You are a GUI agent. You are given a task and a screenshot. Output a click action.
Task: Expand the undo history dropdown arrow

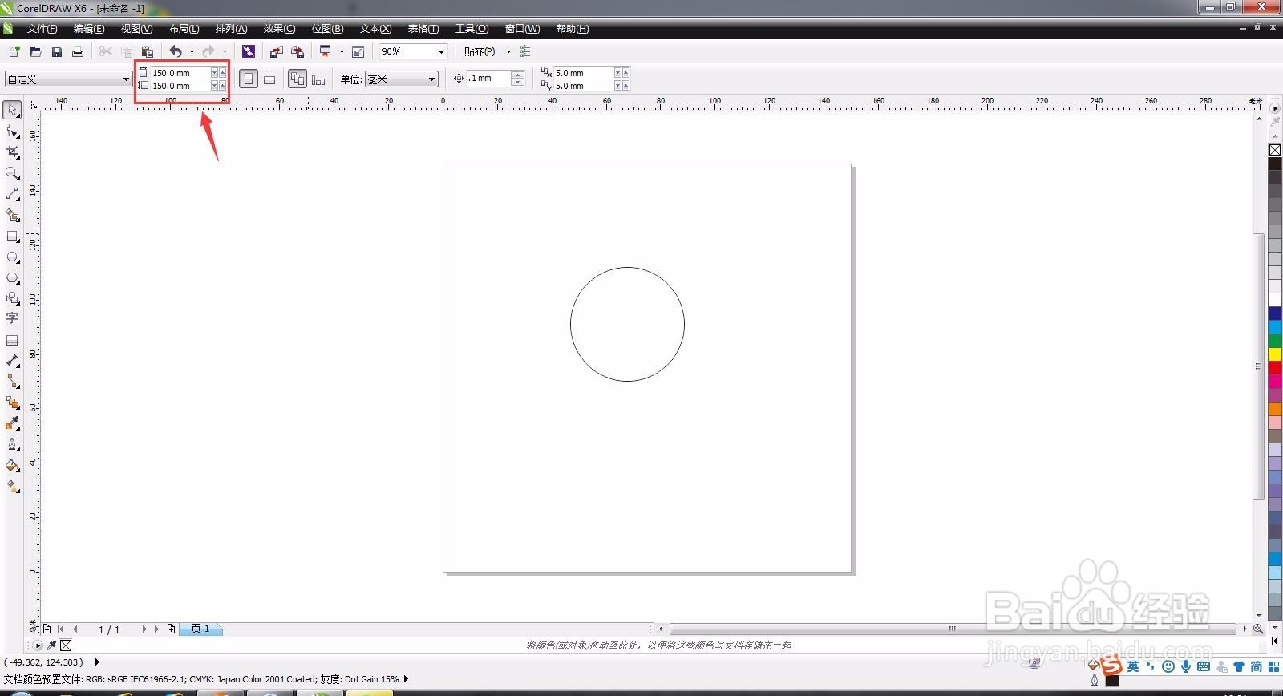[192, 51]
